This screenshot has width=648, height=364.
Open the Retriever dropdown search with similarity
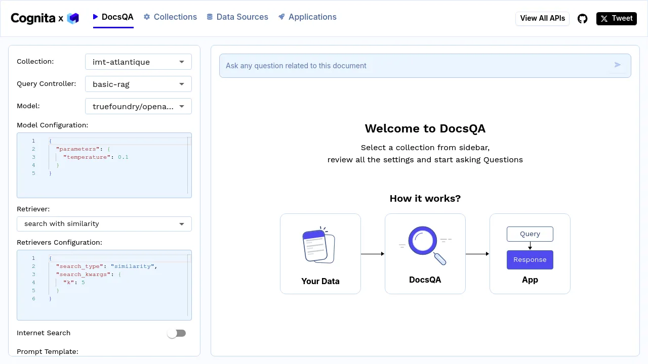tap(104, 223)
